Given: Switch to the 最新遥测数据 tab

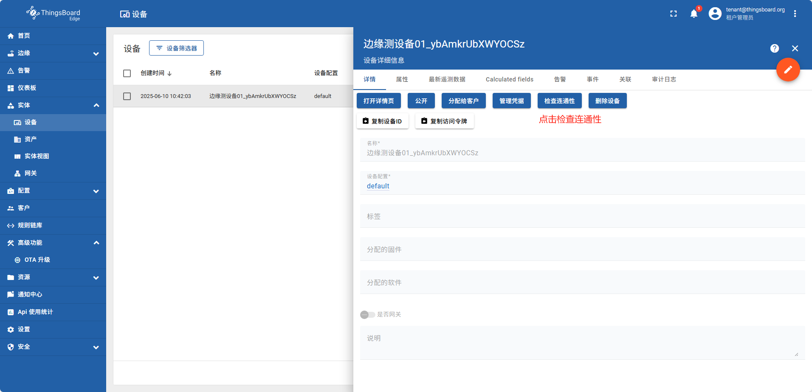Looking at the screenshot, I should pyautogui.click(x=447, y=79).
